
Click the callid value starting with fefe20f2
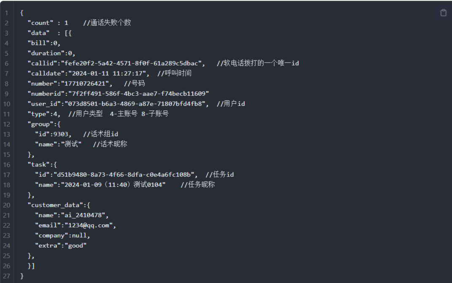(x=132, y=63)
